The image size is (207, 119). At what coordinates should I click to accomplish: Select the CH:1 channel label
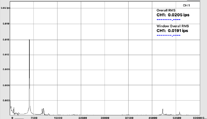(x=187, y=5)
